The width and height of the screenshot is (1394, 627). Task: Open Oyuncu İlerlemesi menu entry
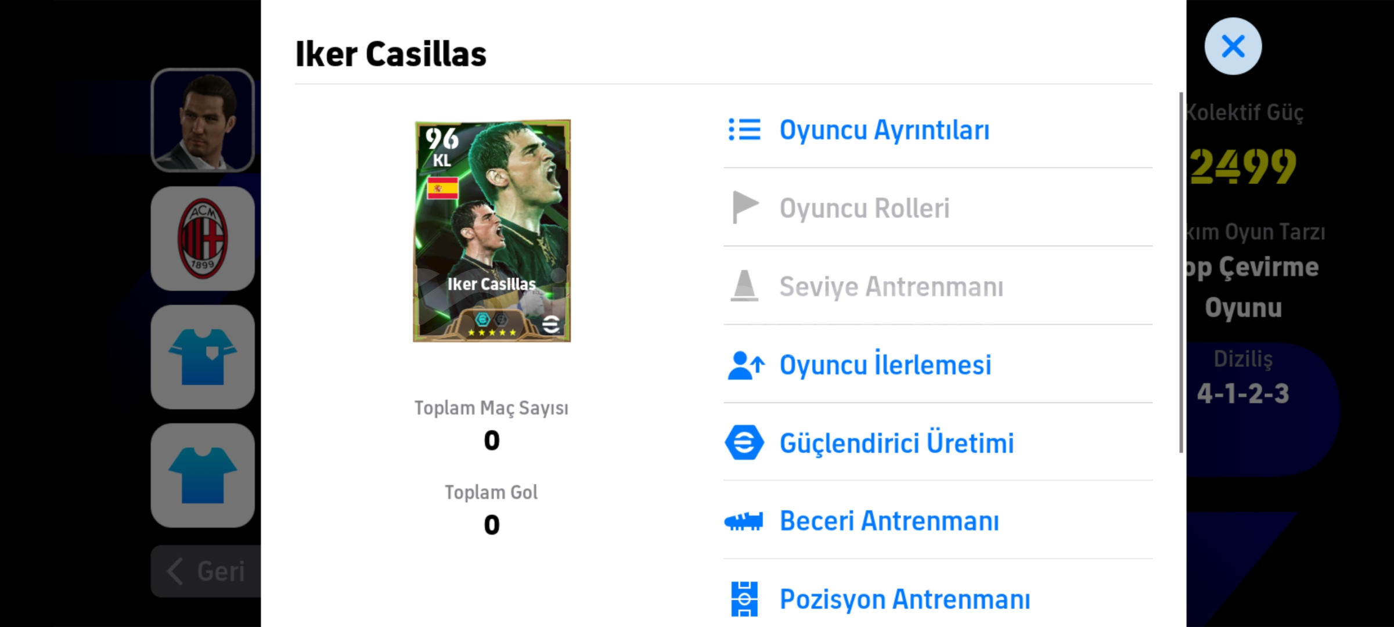(x=938, y=365)
